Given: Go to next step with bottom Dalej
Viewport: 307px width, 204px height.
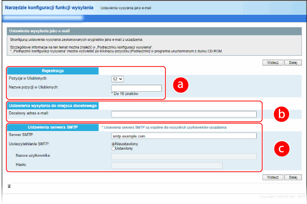Looking at the screenshot, I should 293,177.
